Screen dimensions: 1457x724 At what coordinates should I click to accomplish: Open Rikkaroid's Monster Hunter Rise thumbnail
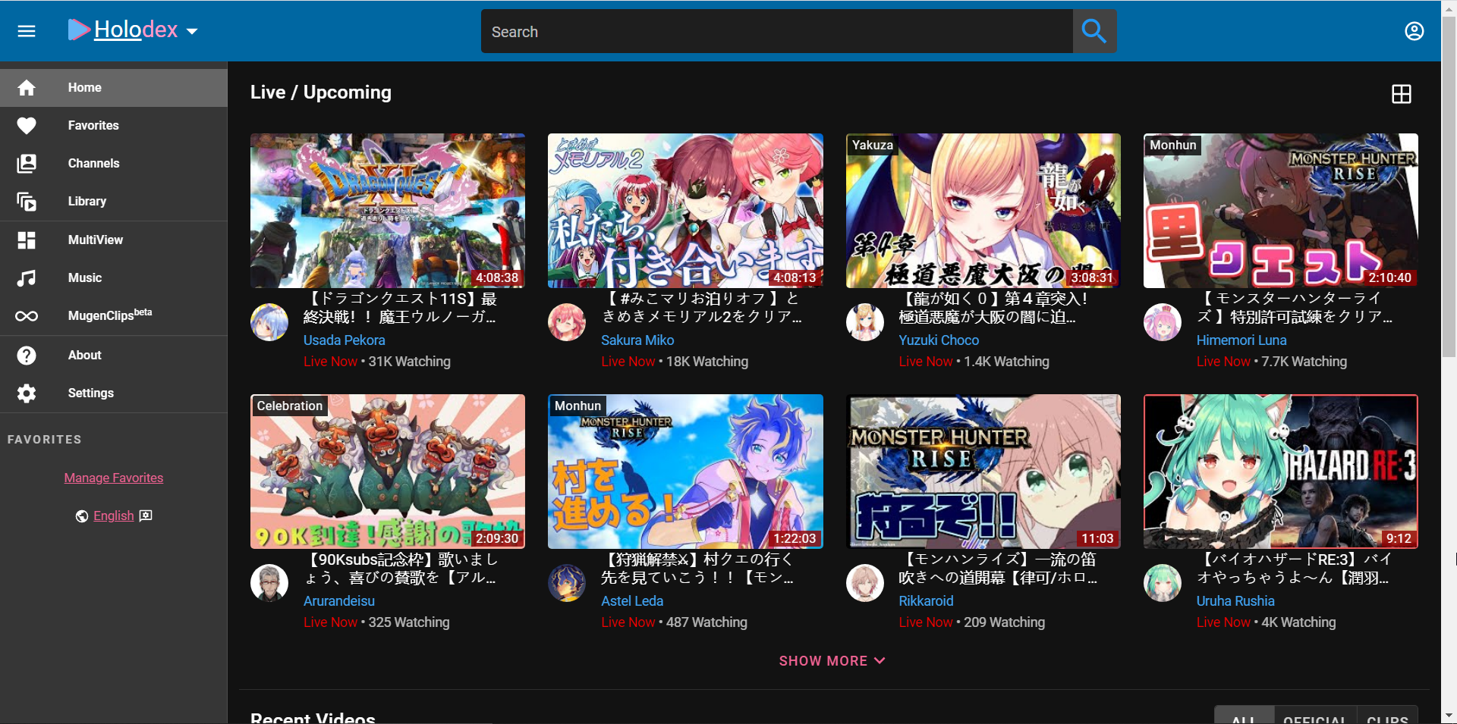pyautogui.click(x=983, y=472)
